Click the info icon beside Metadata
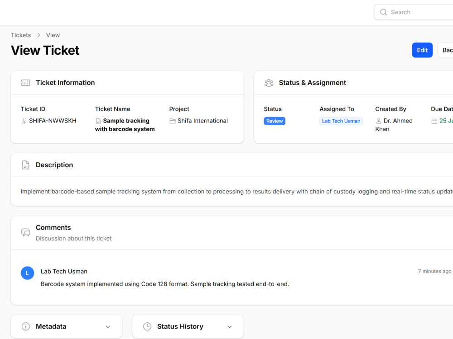This screenshot has width=453, height=339. pos(26,326)
